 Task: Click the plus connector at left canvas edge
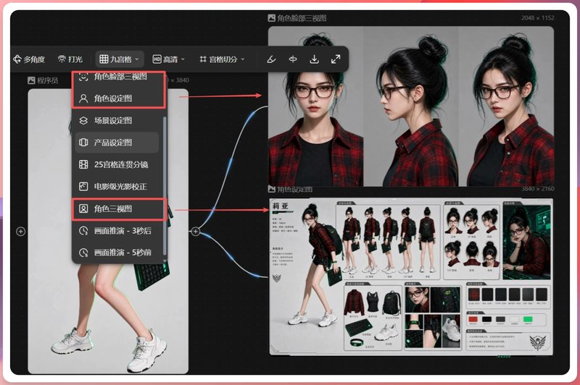(x=21, y=232)
